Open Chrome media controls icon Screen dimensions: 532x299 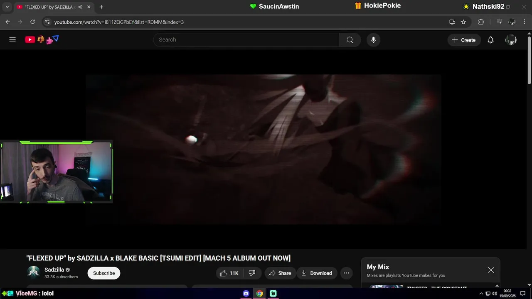tap(500, 22)
